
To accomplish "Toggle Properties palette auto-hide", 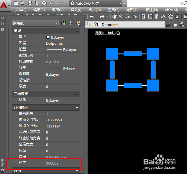I will coord(3,24).
